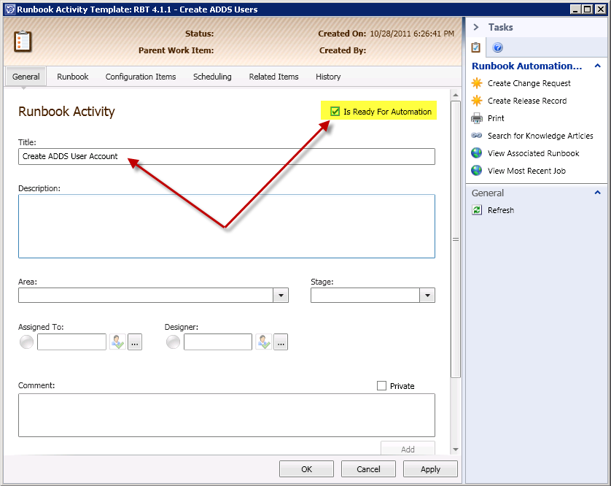
Task: Click the Print printer icon
Action: 477,118
